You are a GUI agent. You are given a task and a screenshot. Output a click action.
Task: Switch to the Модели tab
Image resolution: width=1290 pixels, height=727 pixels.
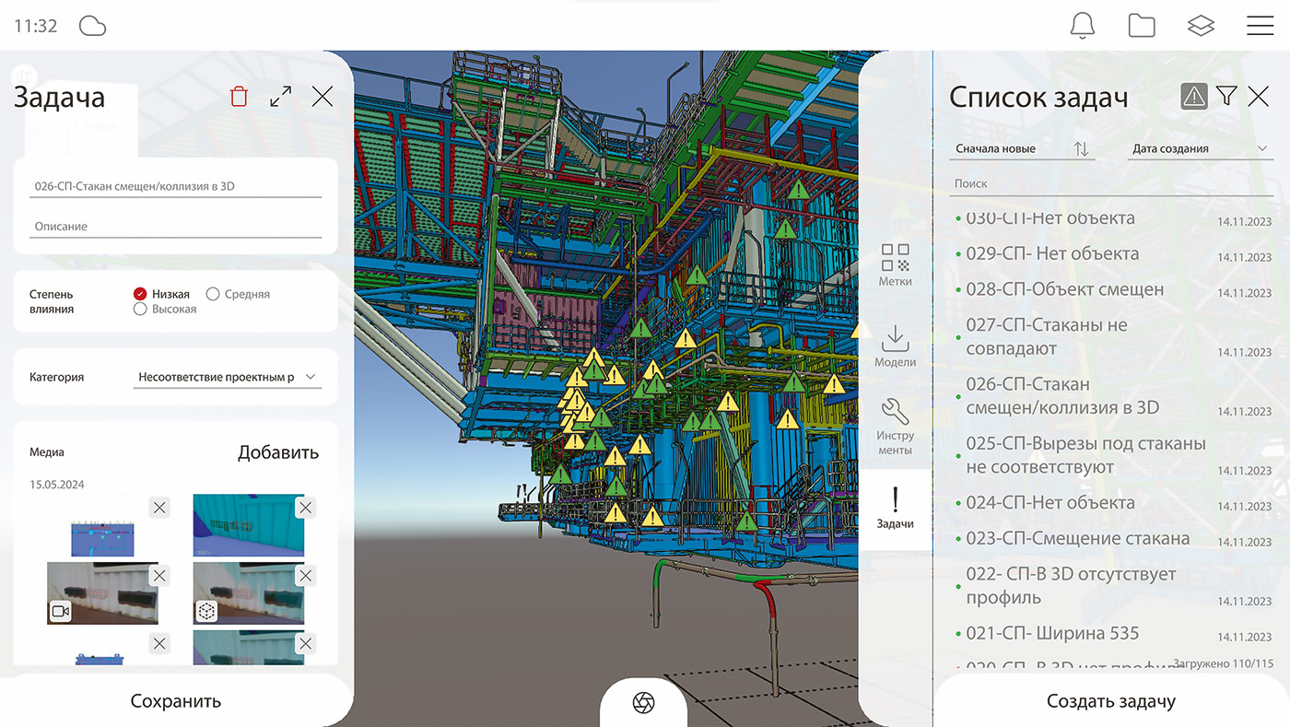895,346
